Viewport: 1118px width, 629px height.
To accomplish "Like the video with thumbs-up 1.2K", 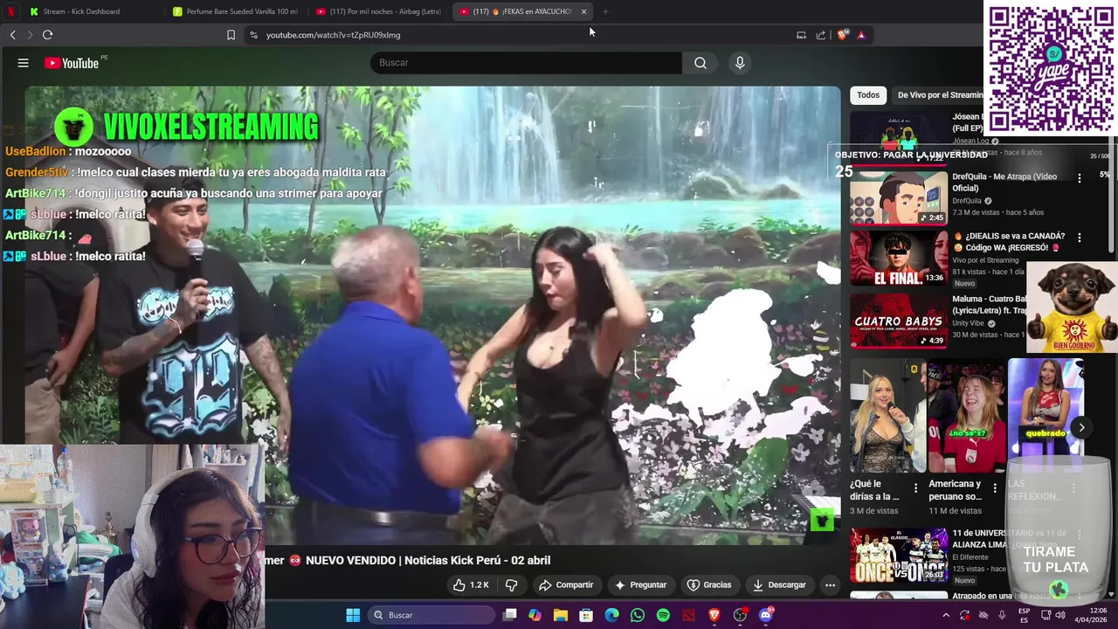I will coord(471,584).
